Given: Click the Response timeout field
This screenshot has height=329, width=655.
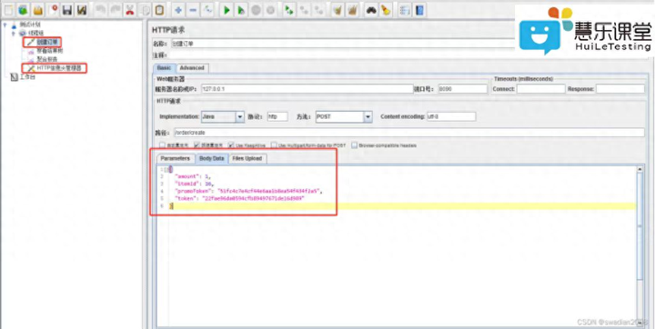Looking at the screenshot, I should [620, 89].
